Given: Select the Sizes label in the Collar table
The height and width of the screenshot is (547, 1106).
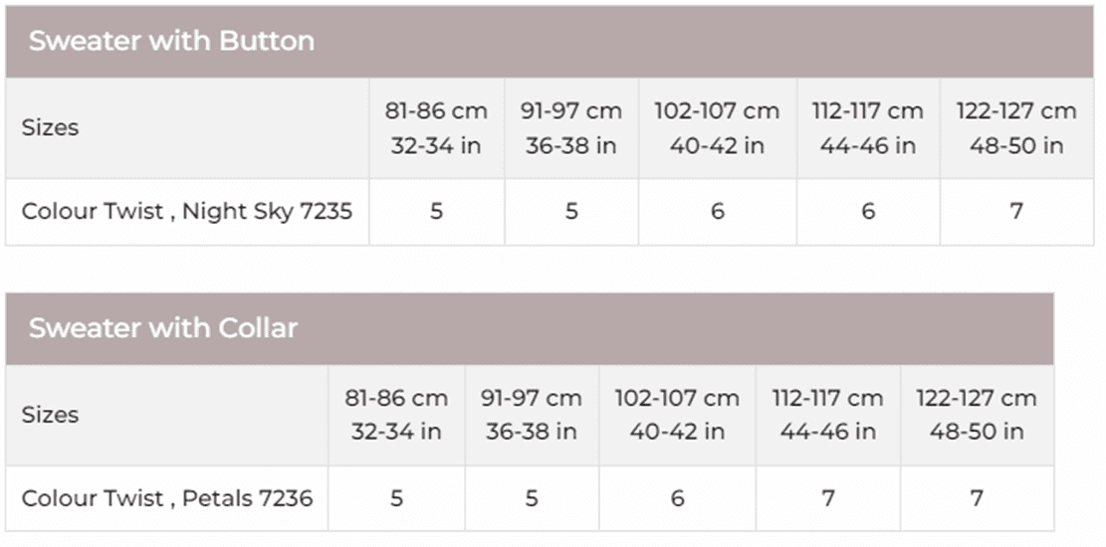Looking at the screenshot, I should 50,415.
